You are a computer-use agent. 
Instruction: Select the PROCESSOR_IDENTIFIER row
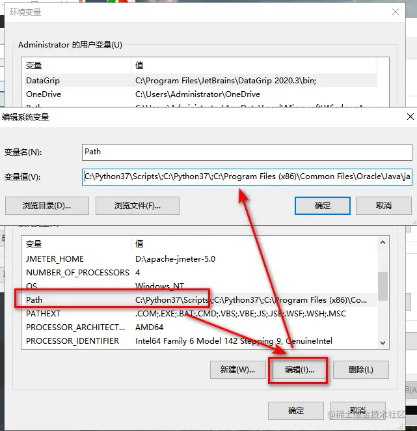(x=201, y=341)
